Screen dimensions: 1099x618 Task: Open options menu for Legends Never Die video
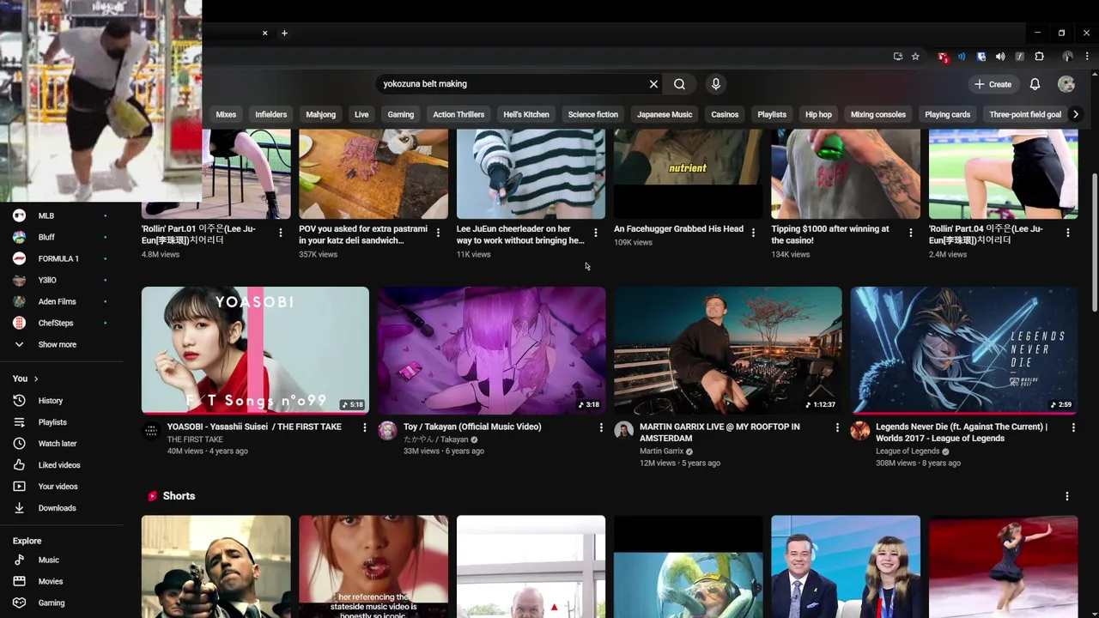tap(1073, 427)
